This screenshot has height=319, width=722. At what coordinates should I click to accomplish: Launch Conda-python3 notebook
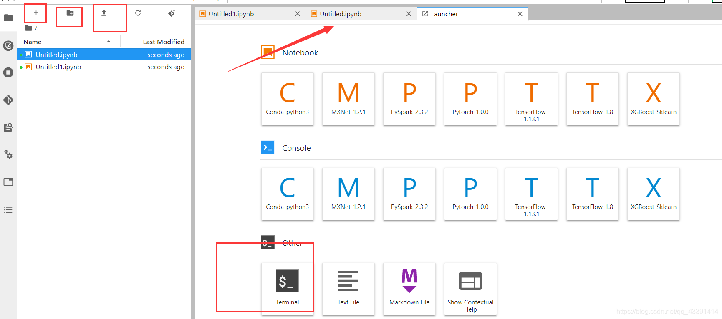point(288,99)
